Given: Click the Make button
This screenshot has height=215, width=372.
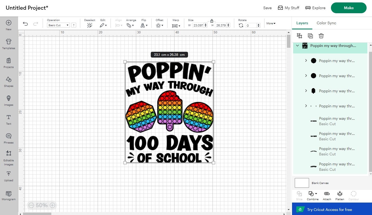Looking at the screenshot, I should pyautogui.click(x=348, y=8).
